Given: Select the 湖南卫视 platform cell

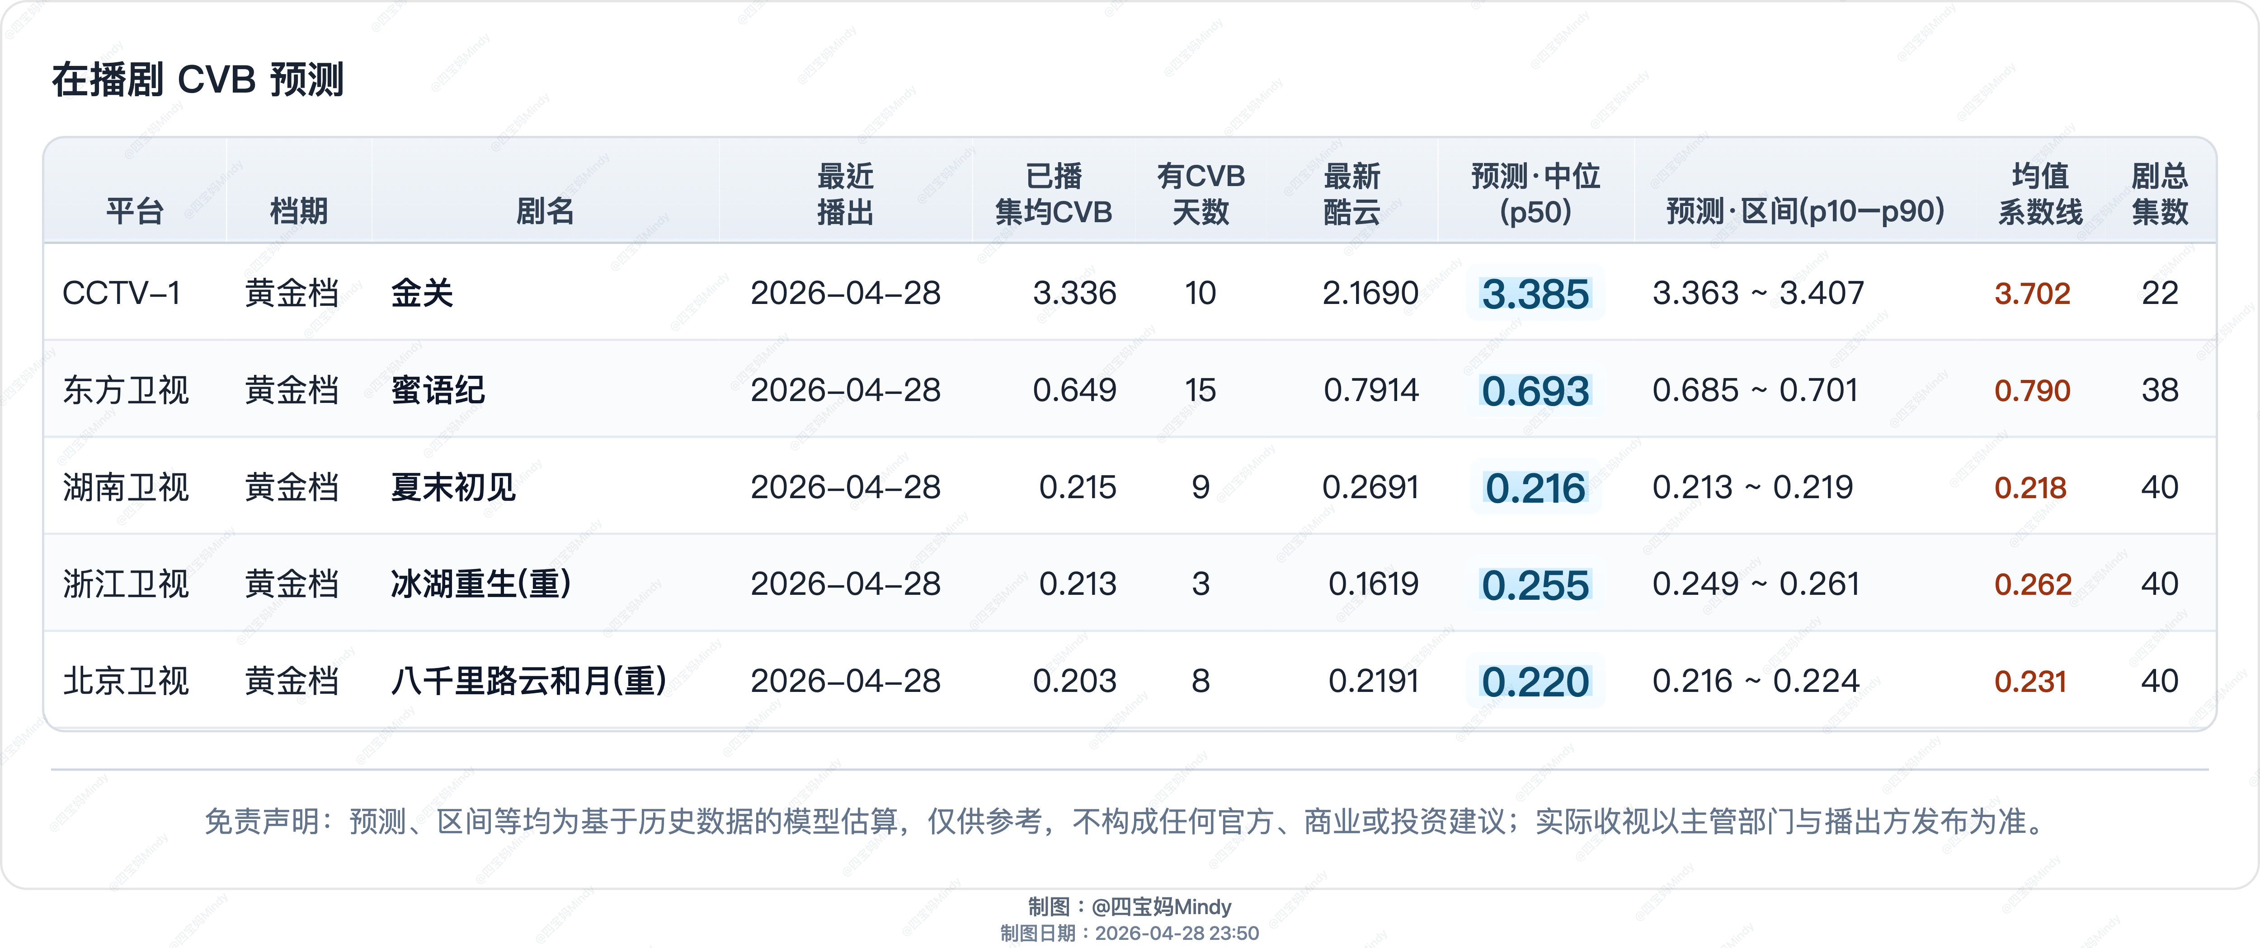Looking at the screenshot, I should 126,488.
